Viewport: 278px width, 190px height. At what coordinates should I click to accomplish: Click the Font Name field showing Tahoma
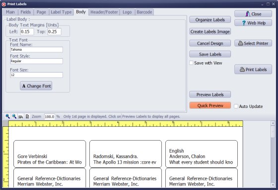point(37,50)
